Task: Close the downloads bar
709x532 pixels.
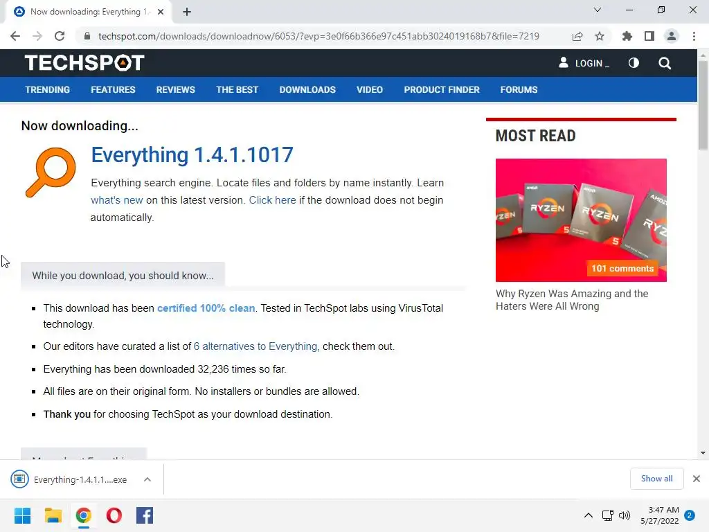Action: point(697,479)
